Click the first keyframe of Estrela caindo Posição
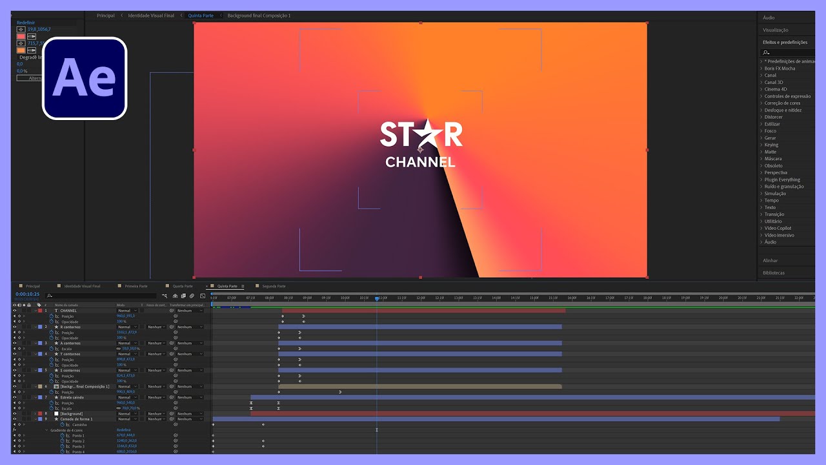826x465 pixels. click(x=251, y=403)
